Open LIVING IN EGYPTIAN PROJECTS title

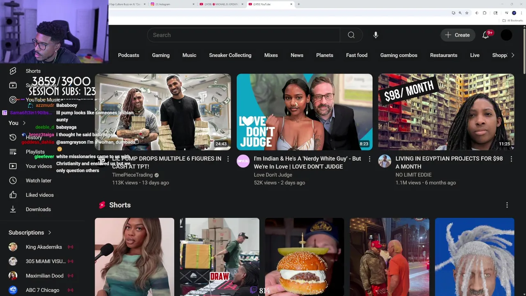point(449,162)
